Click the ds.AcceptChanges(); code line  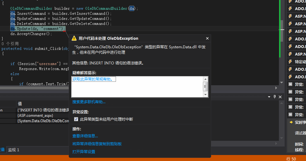(x=31, y=34)
